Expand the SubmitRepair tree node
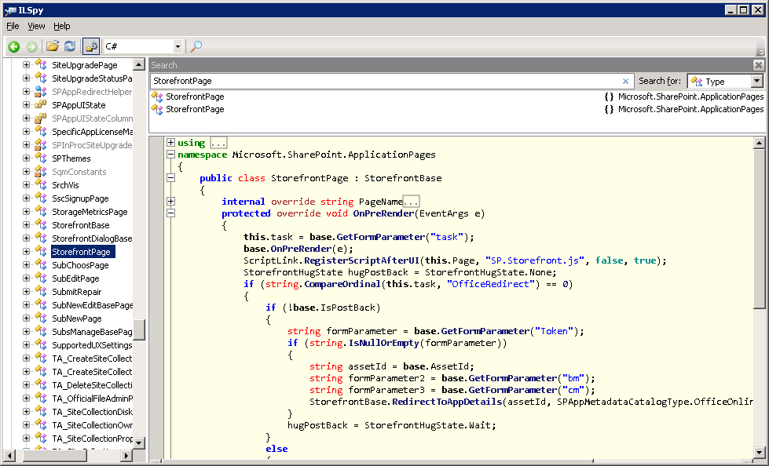This screenshot has width=769, height=466. (27, 292)
